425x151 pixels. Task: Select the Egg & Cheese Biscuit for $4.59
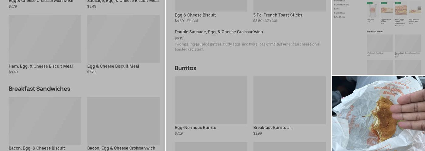pos(195,15)
